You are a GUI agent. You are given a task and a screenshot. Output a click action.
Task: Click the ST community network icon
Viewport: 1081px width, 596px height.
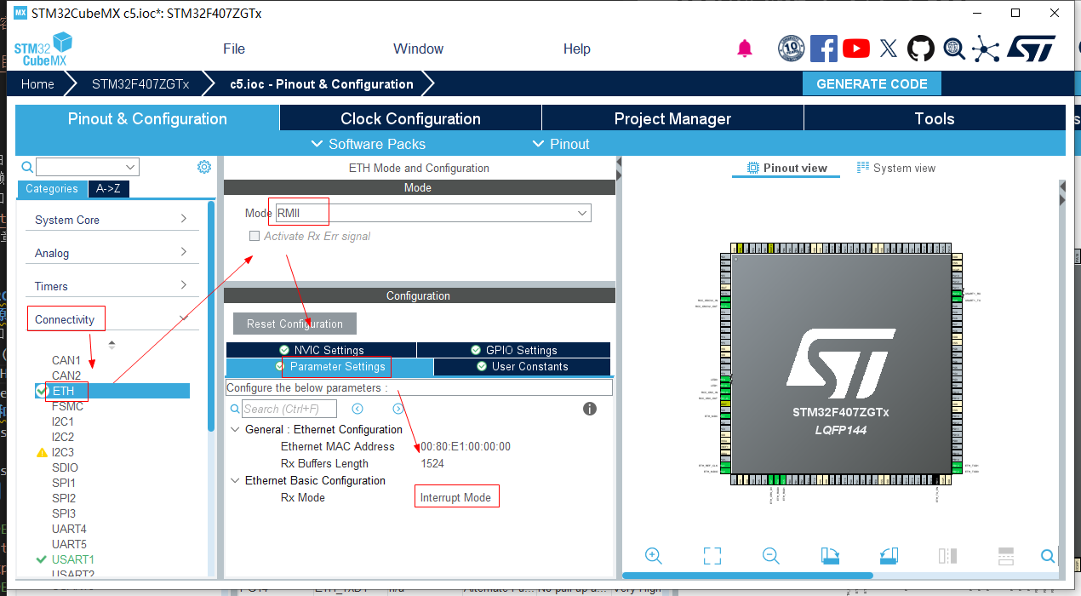[986, 49]
